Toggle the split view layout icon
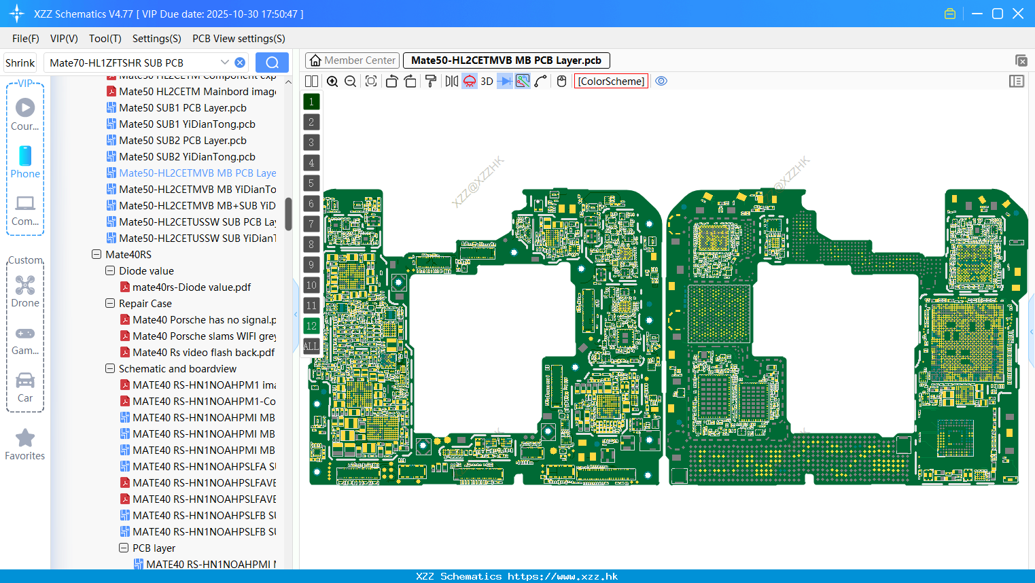1035x583 pixels. point(311,82)
